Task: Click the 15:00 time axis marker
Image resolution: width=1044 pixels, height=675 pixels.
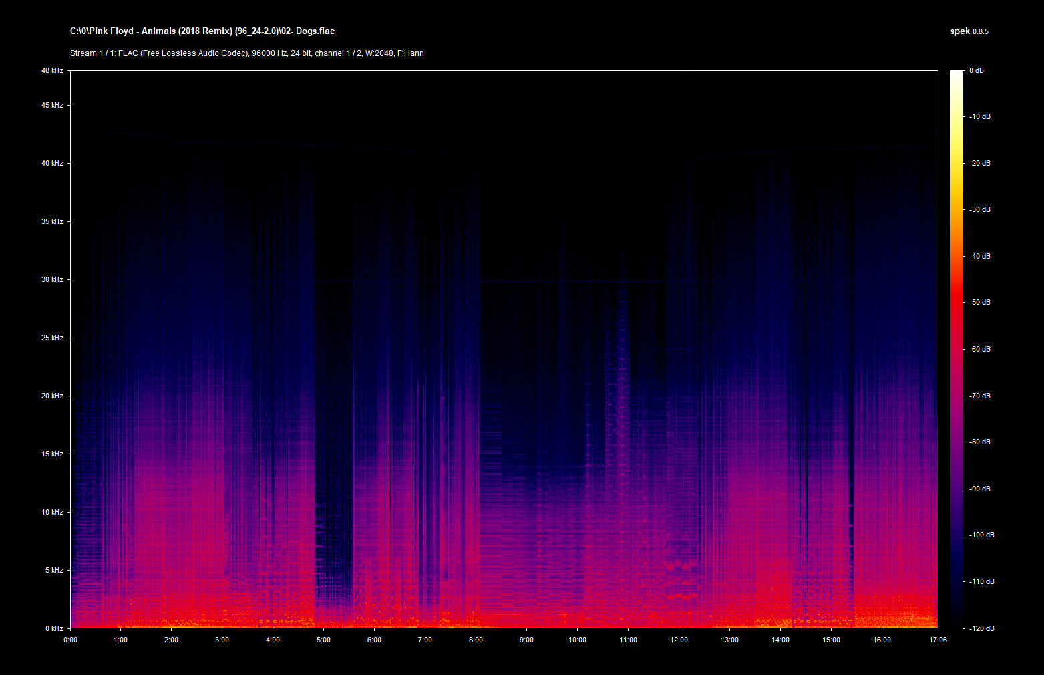Action: tap(831, 640)
